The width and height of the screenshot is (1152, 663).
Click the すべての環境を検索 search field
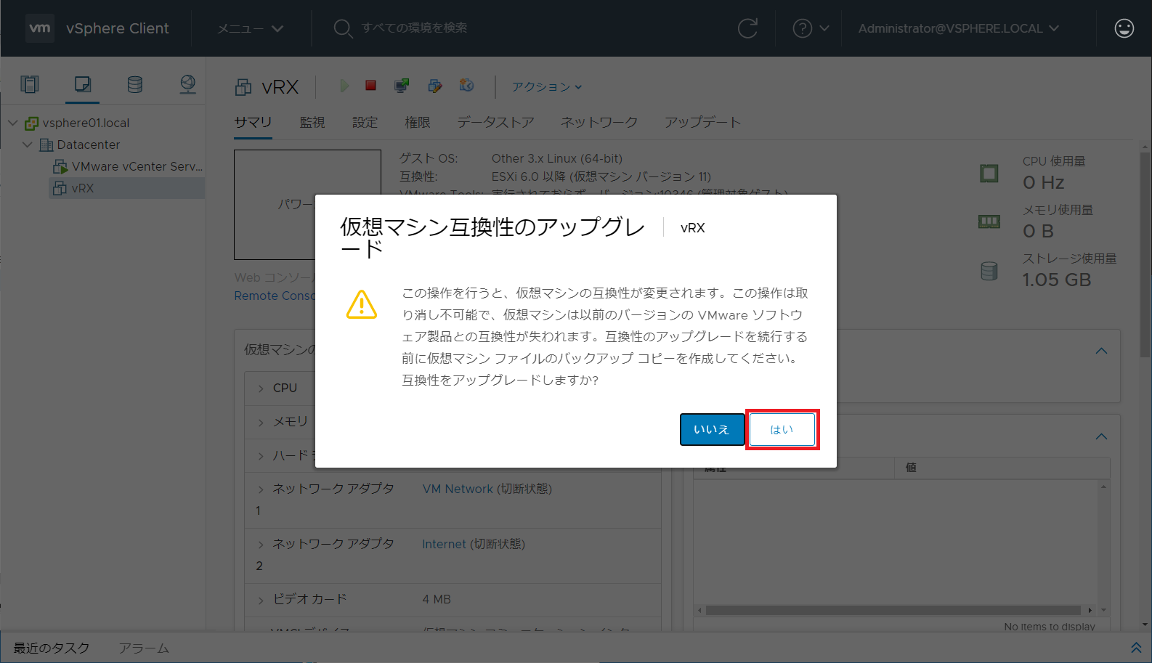point(415,28)
